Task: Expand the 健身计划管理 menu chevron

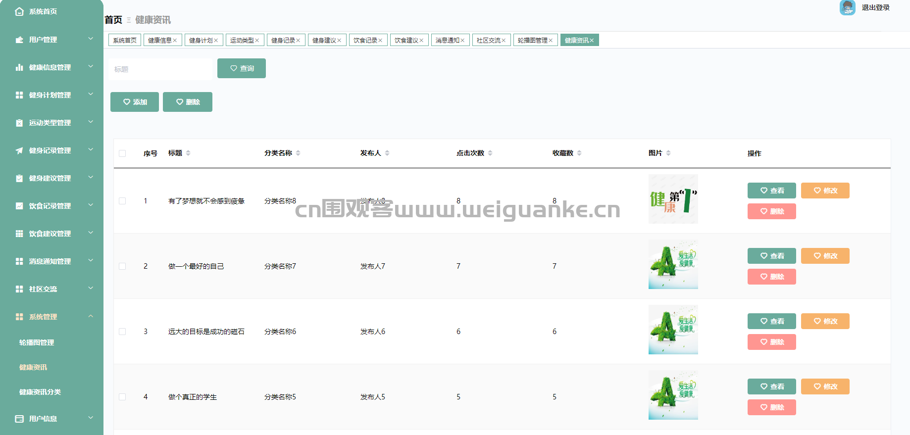Action: (x=91, y=95)
